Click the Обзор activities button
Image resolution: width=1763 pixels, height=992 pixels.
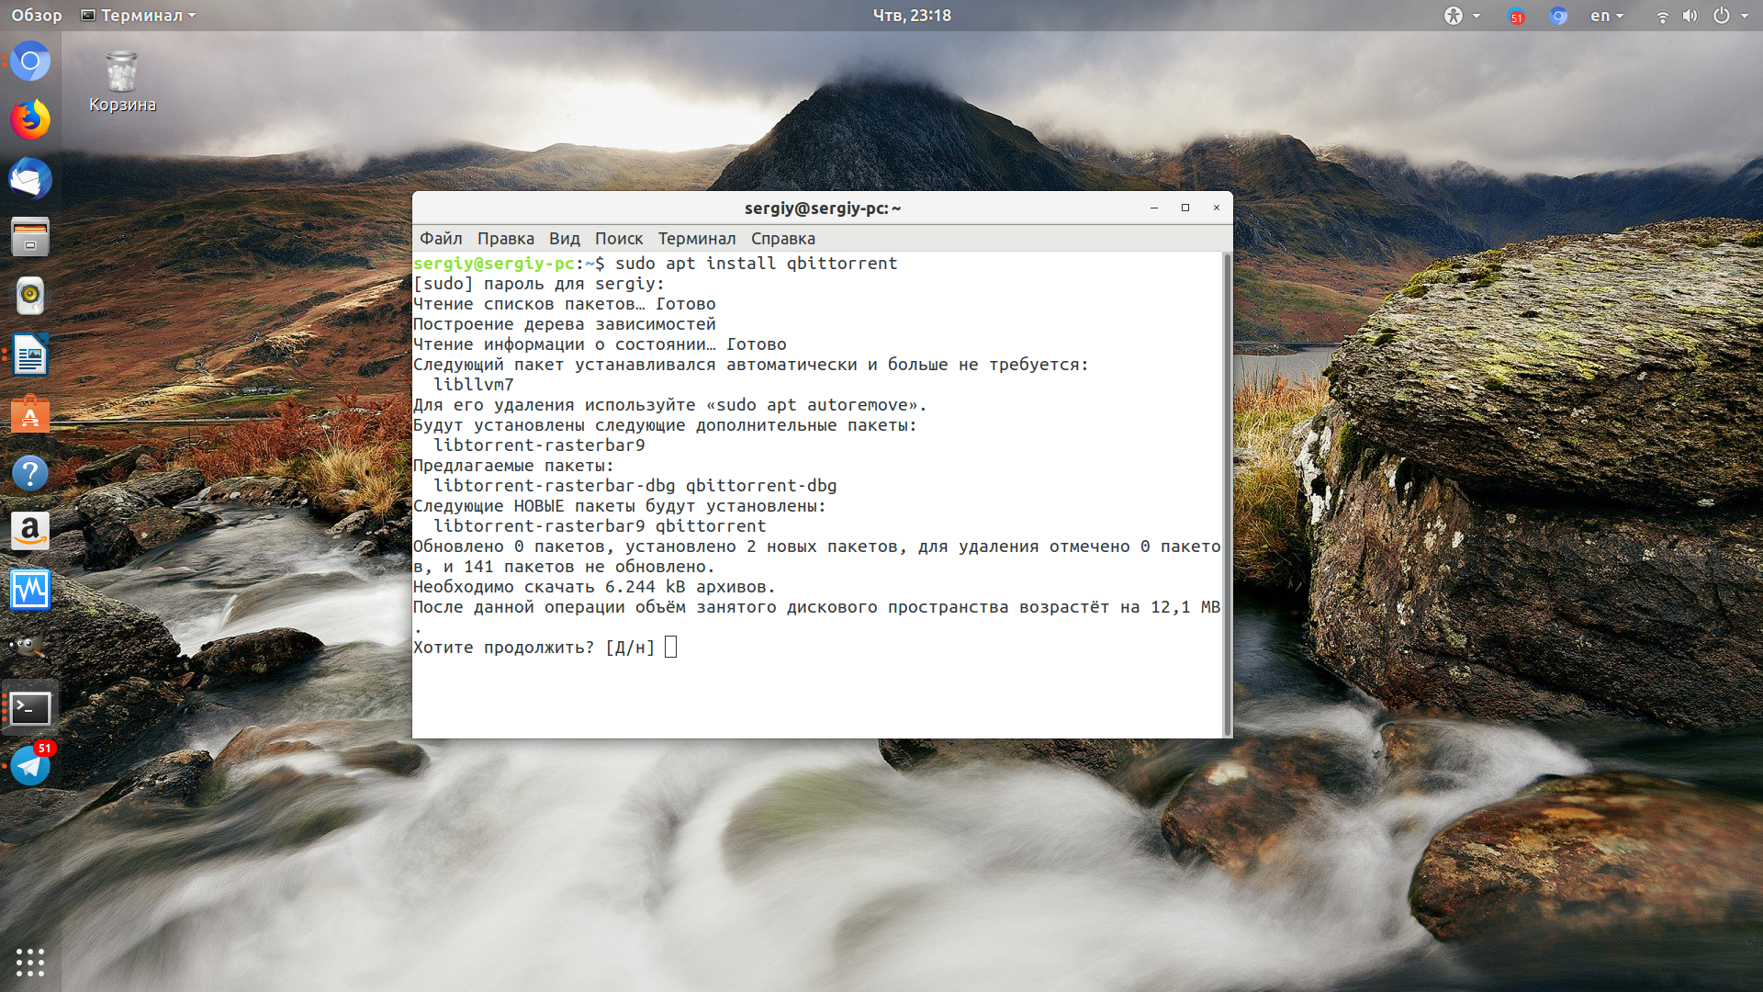point(37,16)
